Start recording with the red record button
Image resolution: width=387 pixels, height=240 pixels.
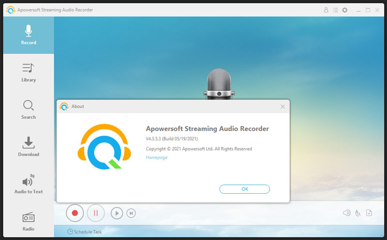point(75,213)
